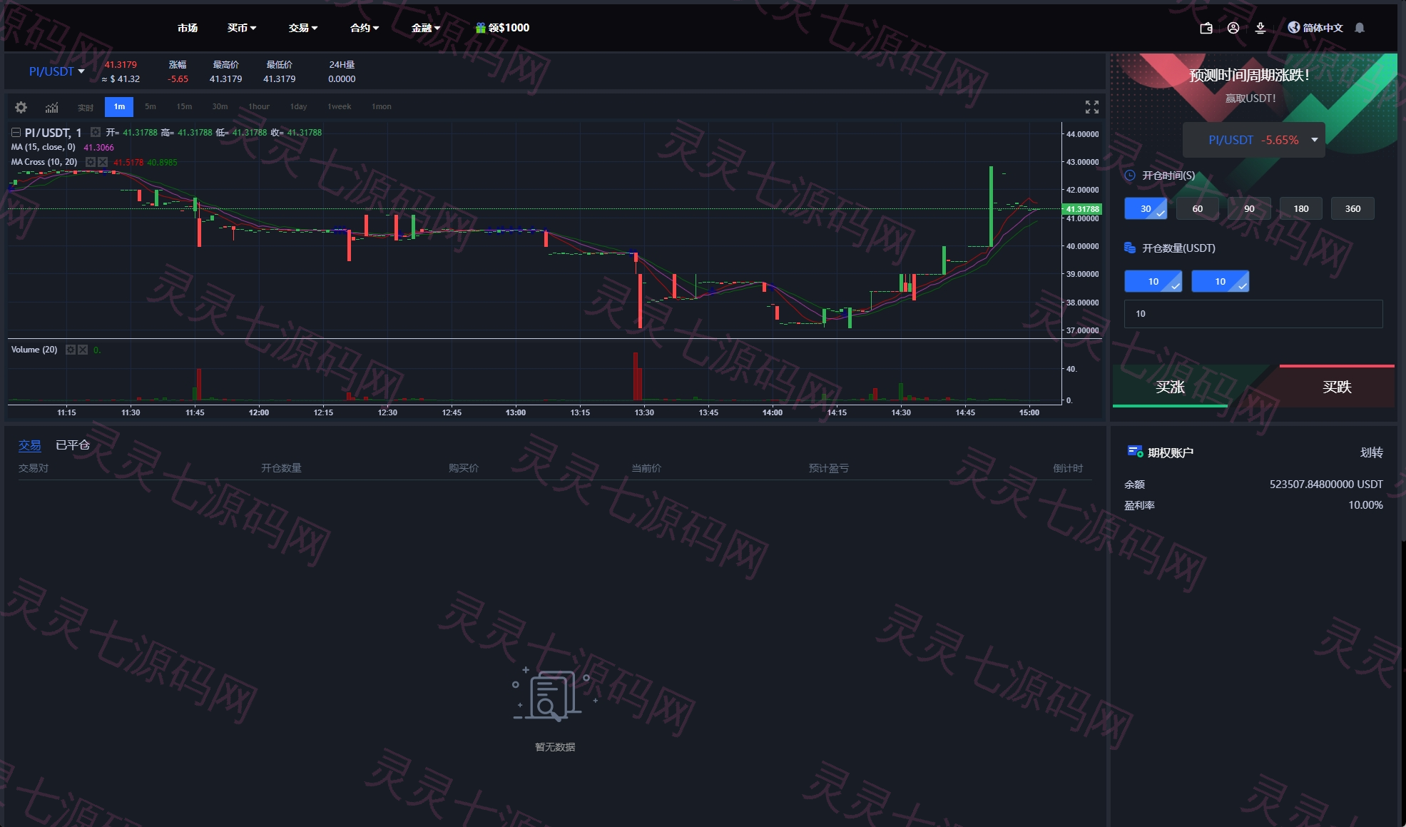
Task: Remove the Volume indicator
Action: click(x=83, y=350)
